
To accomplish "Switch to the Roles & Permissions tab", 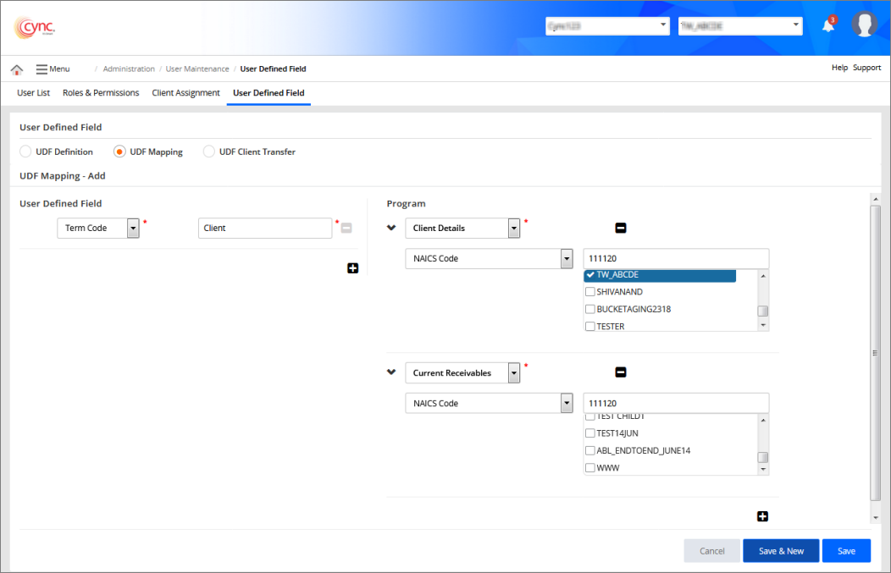I will pyautogui.click(x=101, y=93).
